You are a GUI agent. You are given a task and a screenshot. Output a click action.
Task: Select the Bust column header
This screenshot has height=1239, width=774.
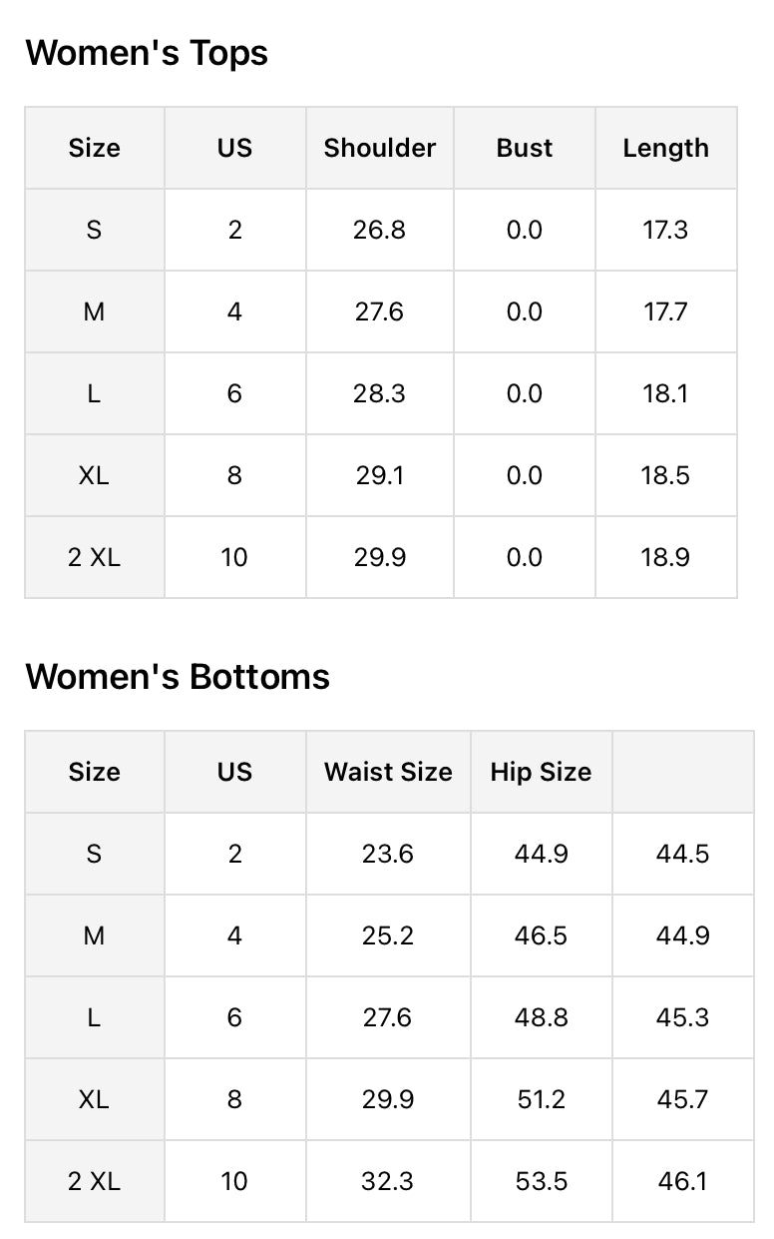[x=525, y=148]
